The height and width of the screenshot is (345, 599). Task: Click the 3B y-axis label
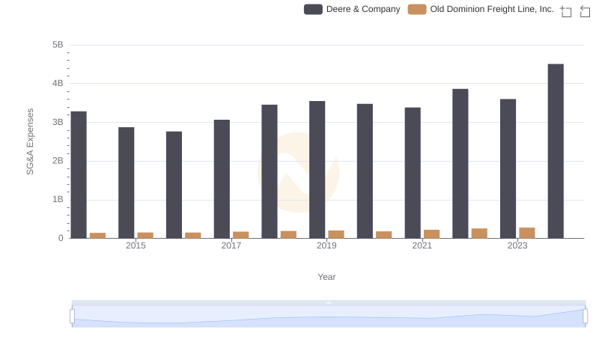[58, 122]
